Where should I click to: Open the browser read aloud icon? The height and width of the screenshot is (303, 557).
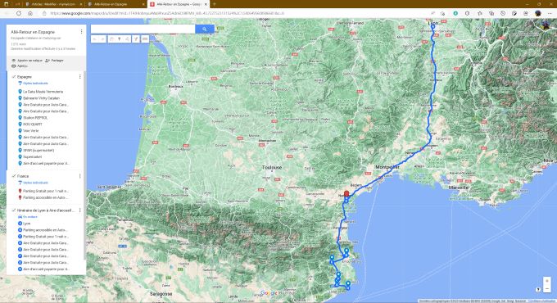coord(432,13)
